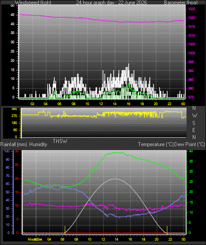Image resolution: width=206 pixels, height=245 pixels.
Task: Click the 270 wind direction scale value
Action: click(14, 116)
